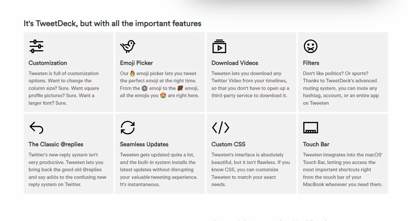The height and width of the screenshot is (221, 413).
Task: Click the Touch Bar keyboard icon
Action: (x=310, y=128)
